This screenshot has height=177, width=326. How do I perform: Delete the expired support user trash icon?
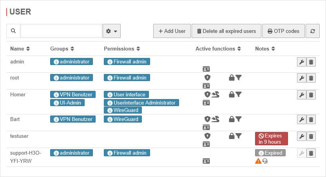pyautogui.click(x=311, y=153)
